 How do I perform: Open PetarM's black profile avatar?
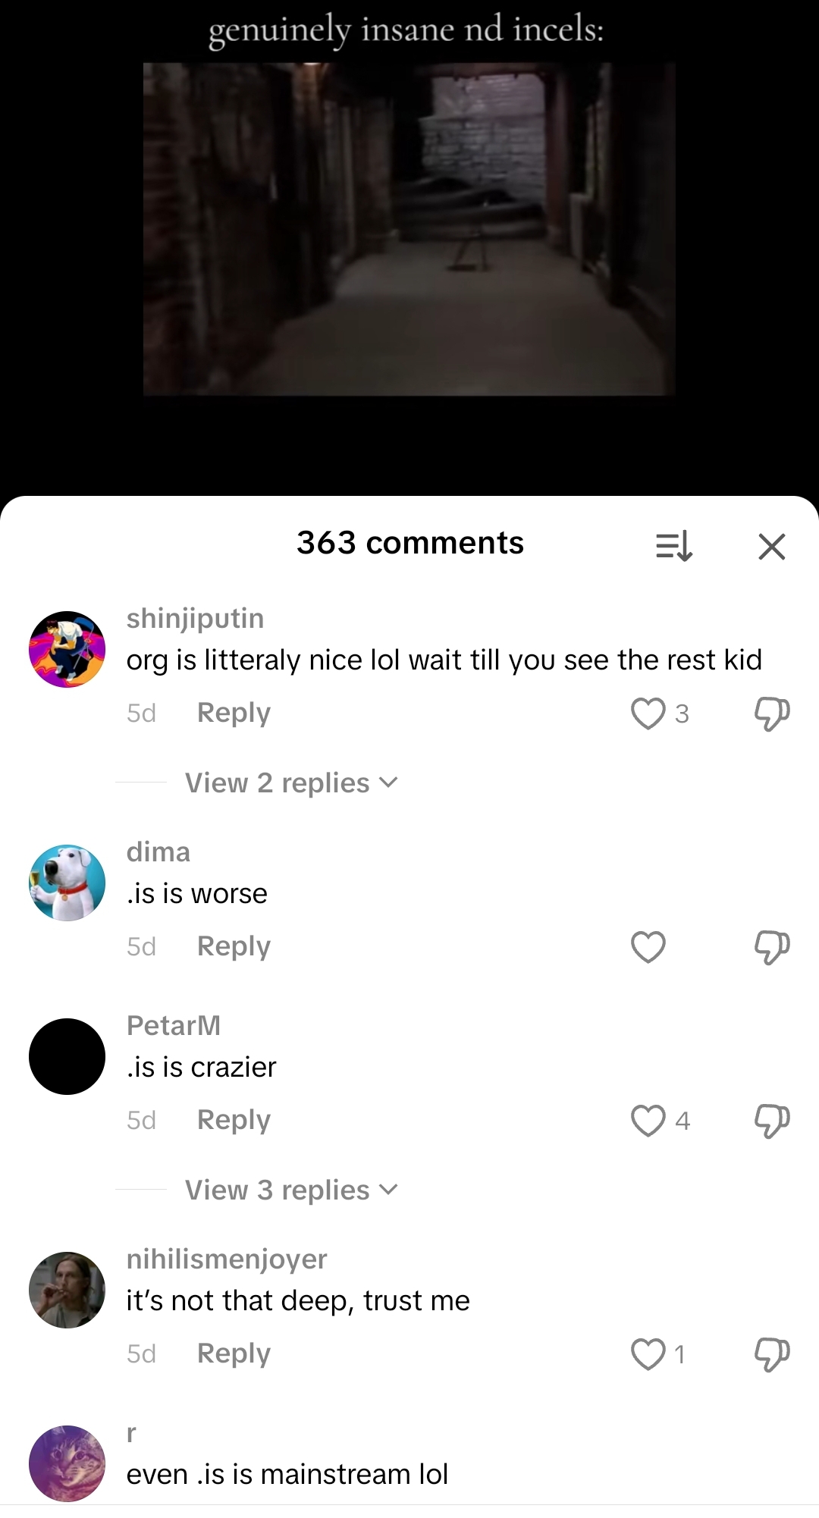67,1056
